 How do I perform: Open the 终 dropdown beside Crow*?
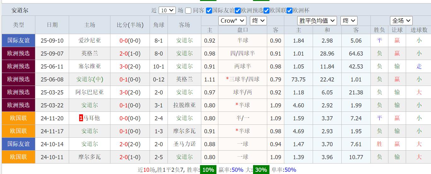click(258, 21)
